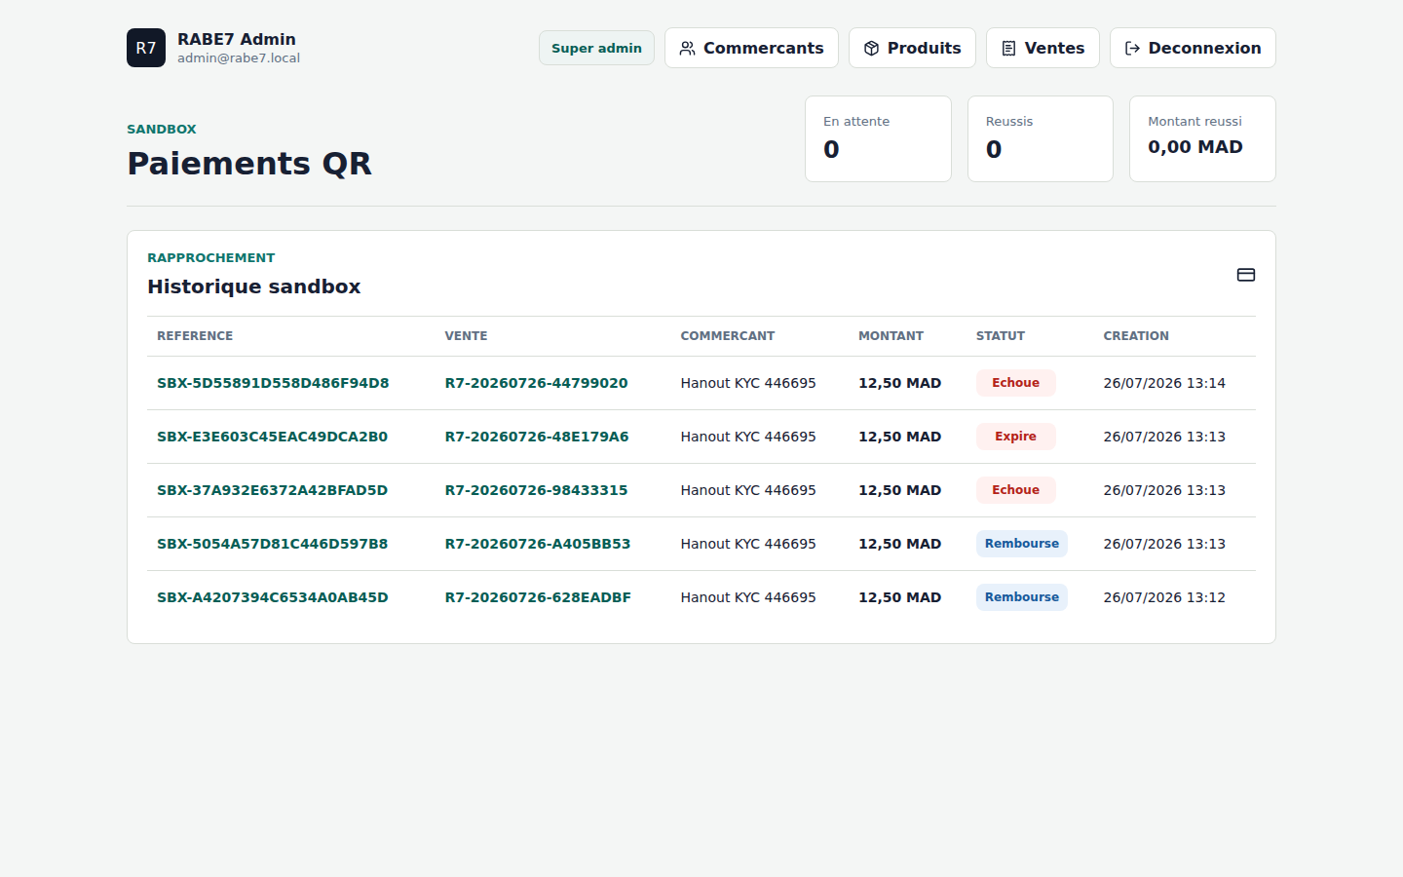Screen dimensions: 1403x877
Task: Click the RABE7 Admin name
Action: (x=237, y=39)
